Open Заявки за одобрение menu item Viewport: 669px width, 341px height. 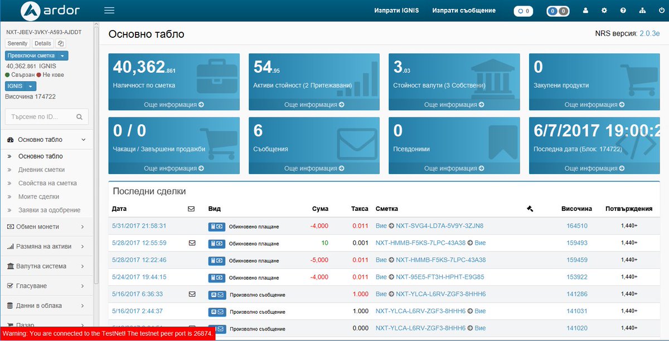pos(49,210)
